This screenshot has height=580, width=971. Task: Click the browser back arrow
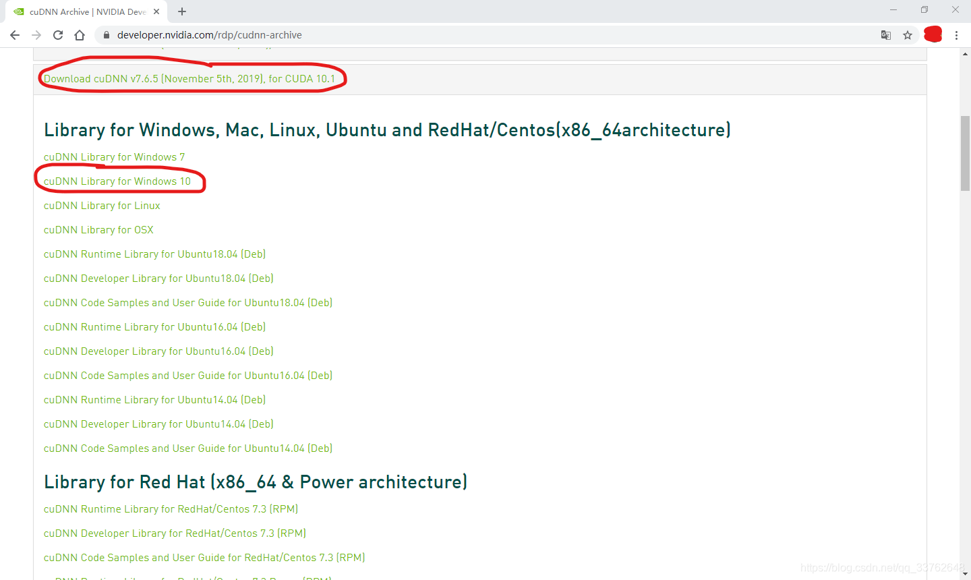(15, 35)
